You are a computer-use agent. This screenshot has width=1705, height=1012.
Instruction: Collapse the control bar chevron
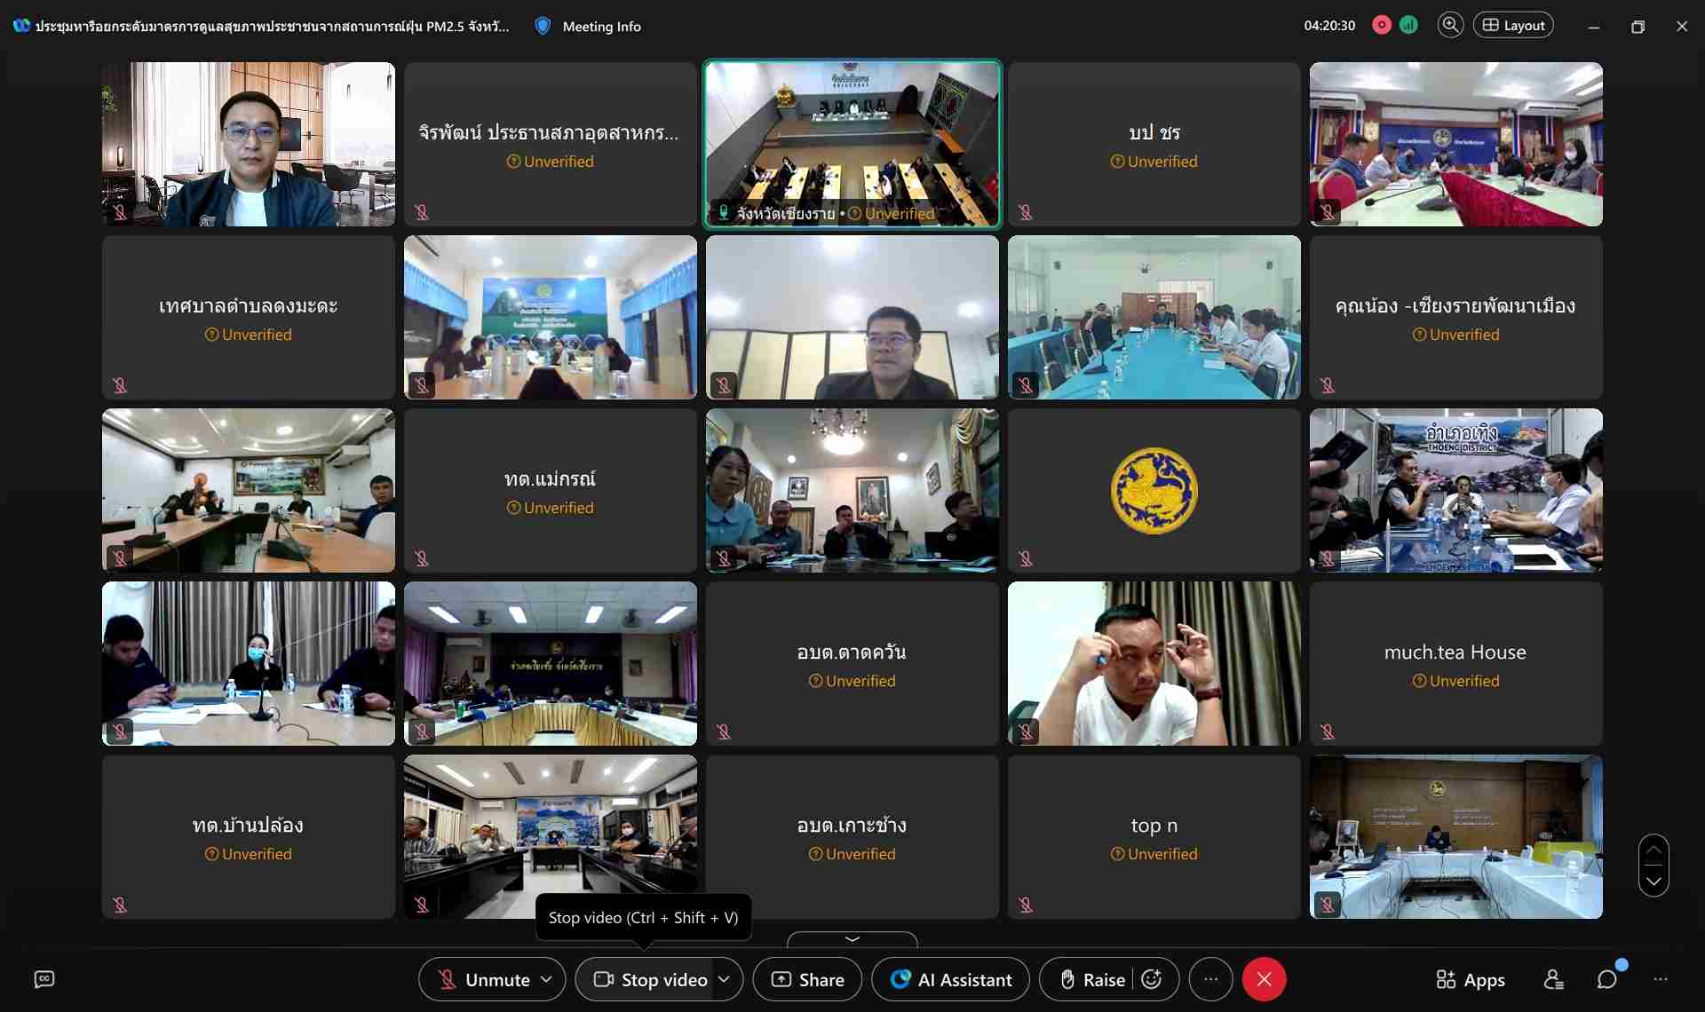(852, 939)
